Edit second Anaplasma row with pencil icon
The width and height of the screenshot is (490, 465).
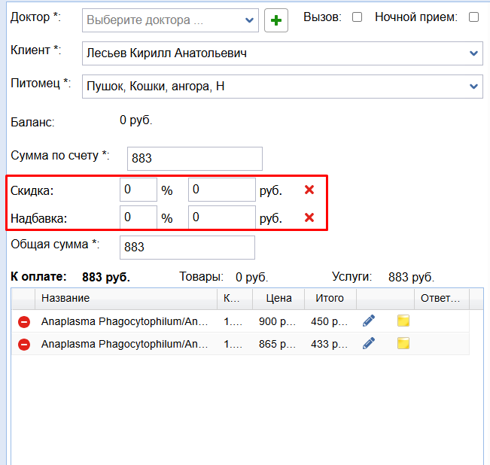pos(369,344)
